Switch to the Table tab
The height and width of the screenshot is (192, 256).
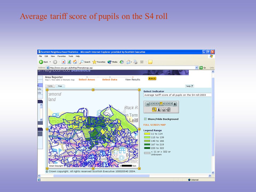[x=50, y=86]
